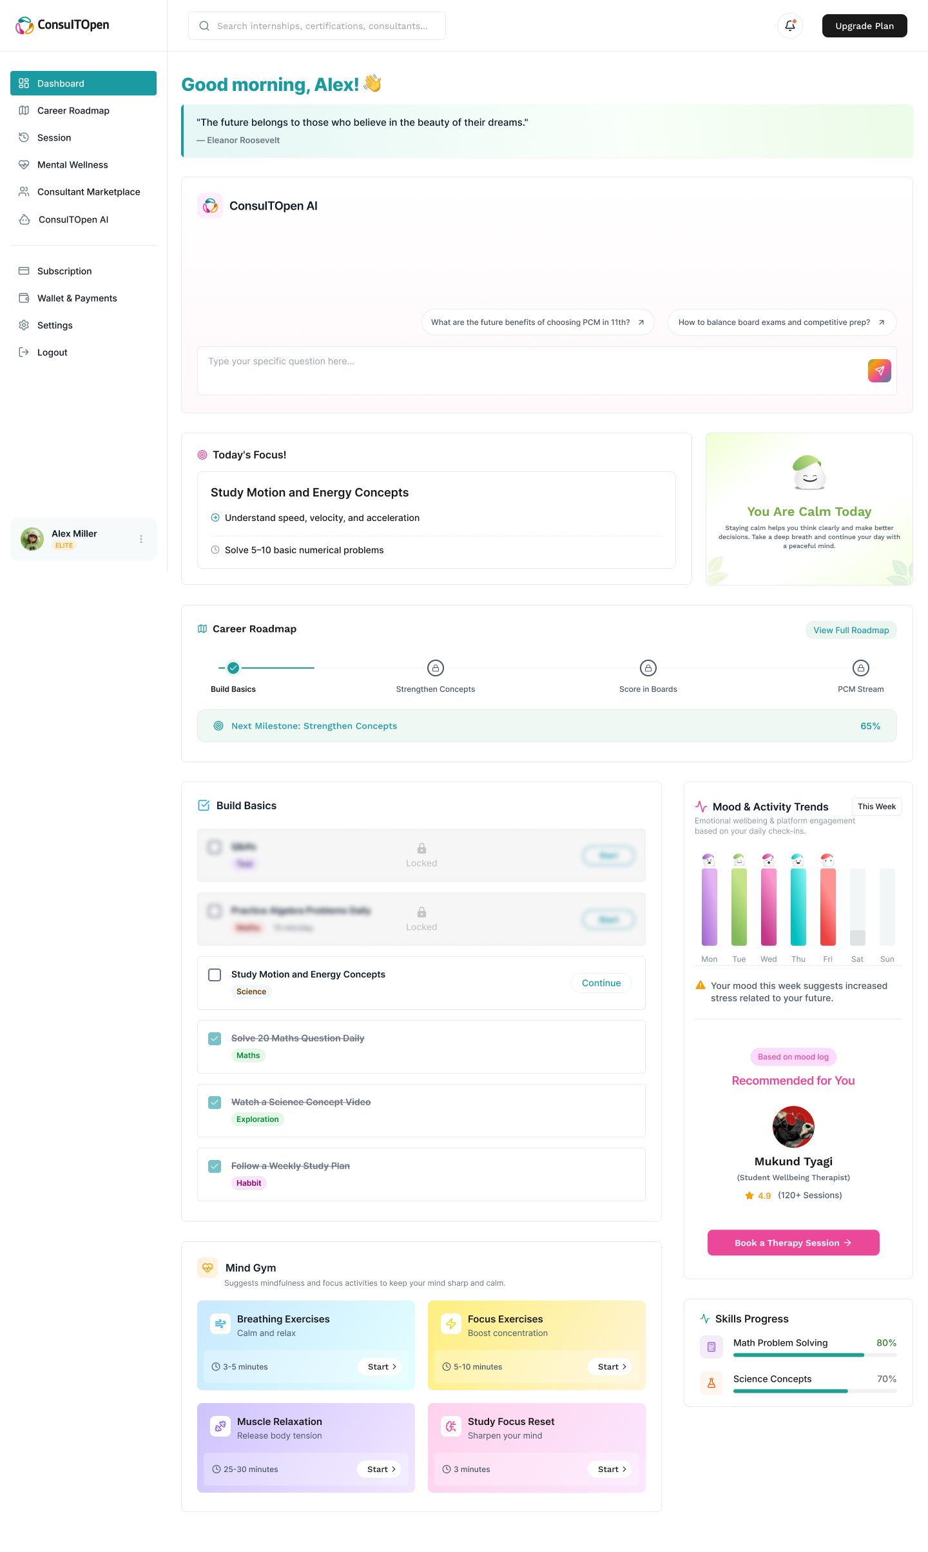Click the Strengthen Concepts locked milestone icon
This screenshot has width=928, height=1552.
436,668
